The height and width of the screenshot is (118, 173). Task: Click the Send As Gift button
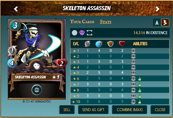93,110
